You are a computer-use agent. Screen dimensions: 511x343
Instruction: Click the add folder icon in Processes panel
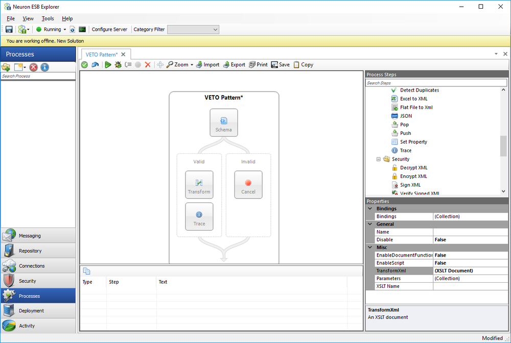[6, 67]
